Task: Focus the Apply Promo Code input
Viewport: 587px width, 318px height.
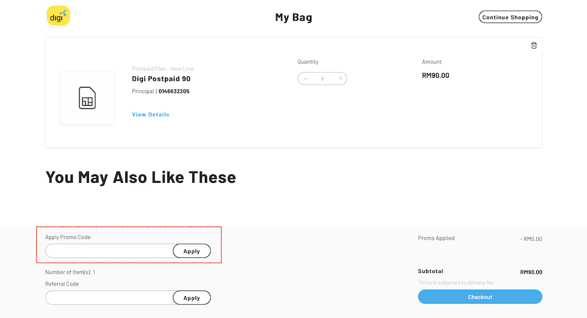Action: point(109,251)
